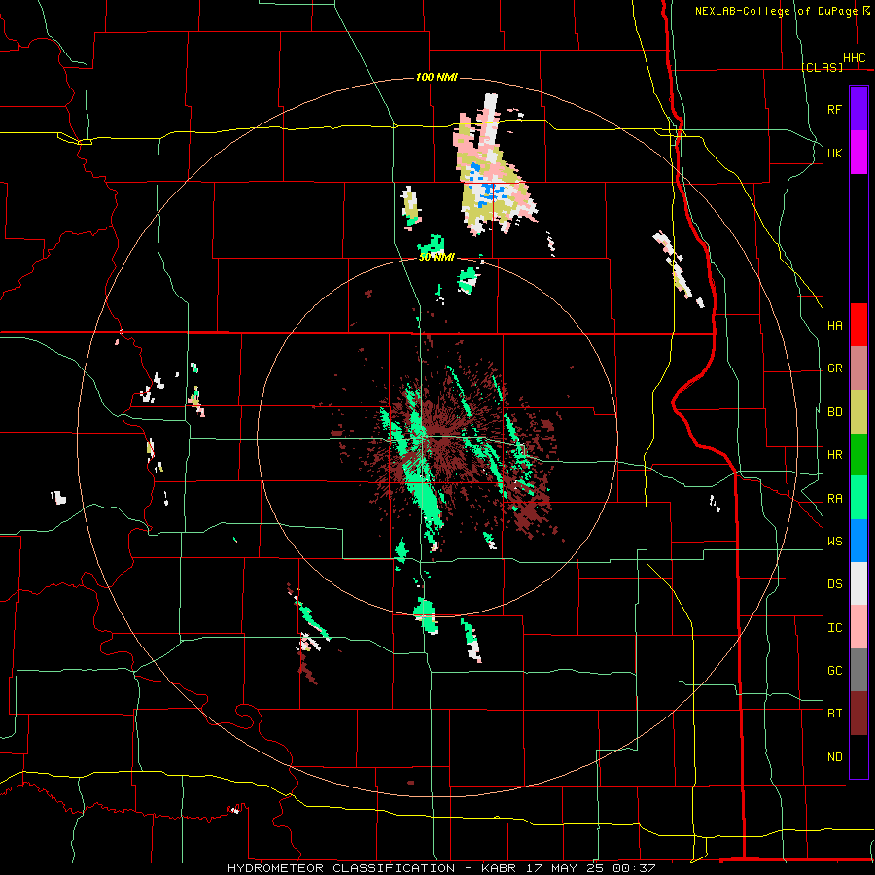Screen dimensions: 875x875
Task: Click the '17 MAY 25' date text
Action: [564, 868]
